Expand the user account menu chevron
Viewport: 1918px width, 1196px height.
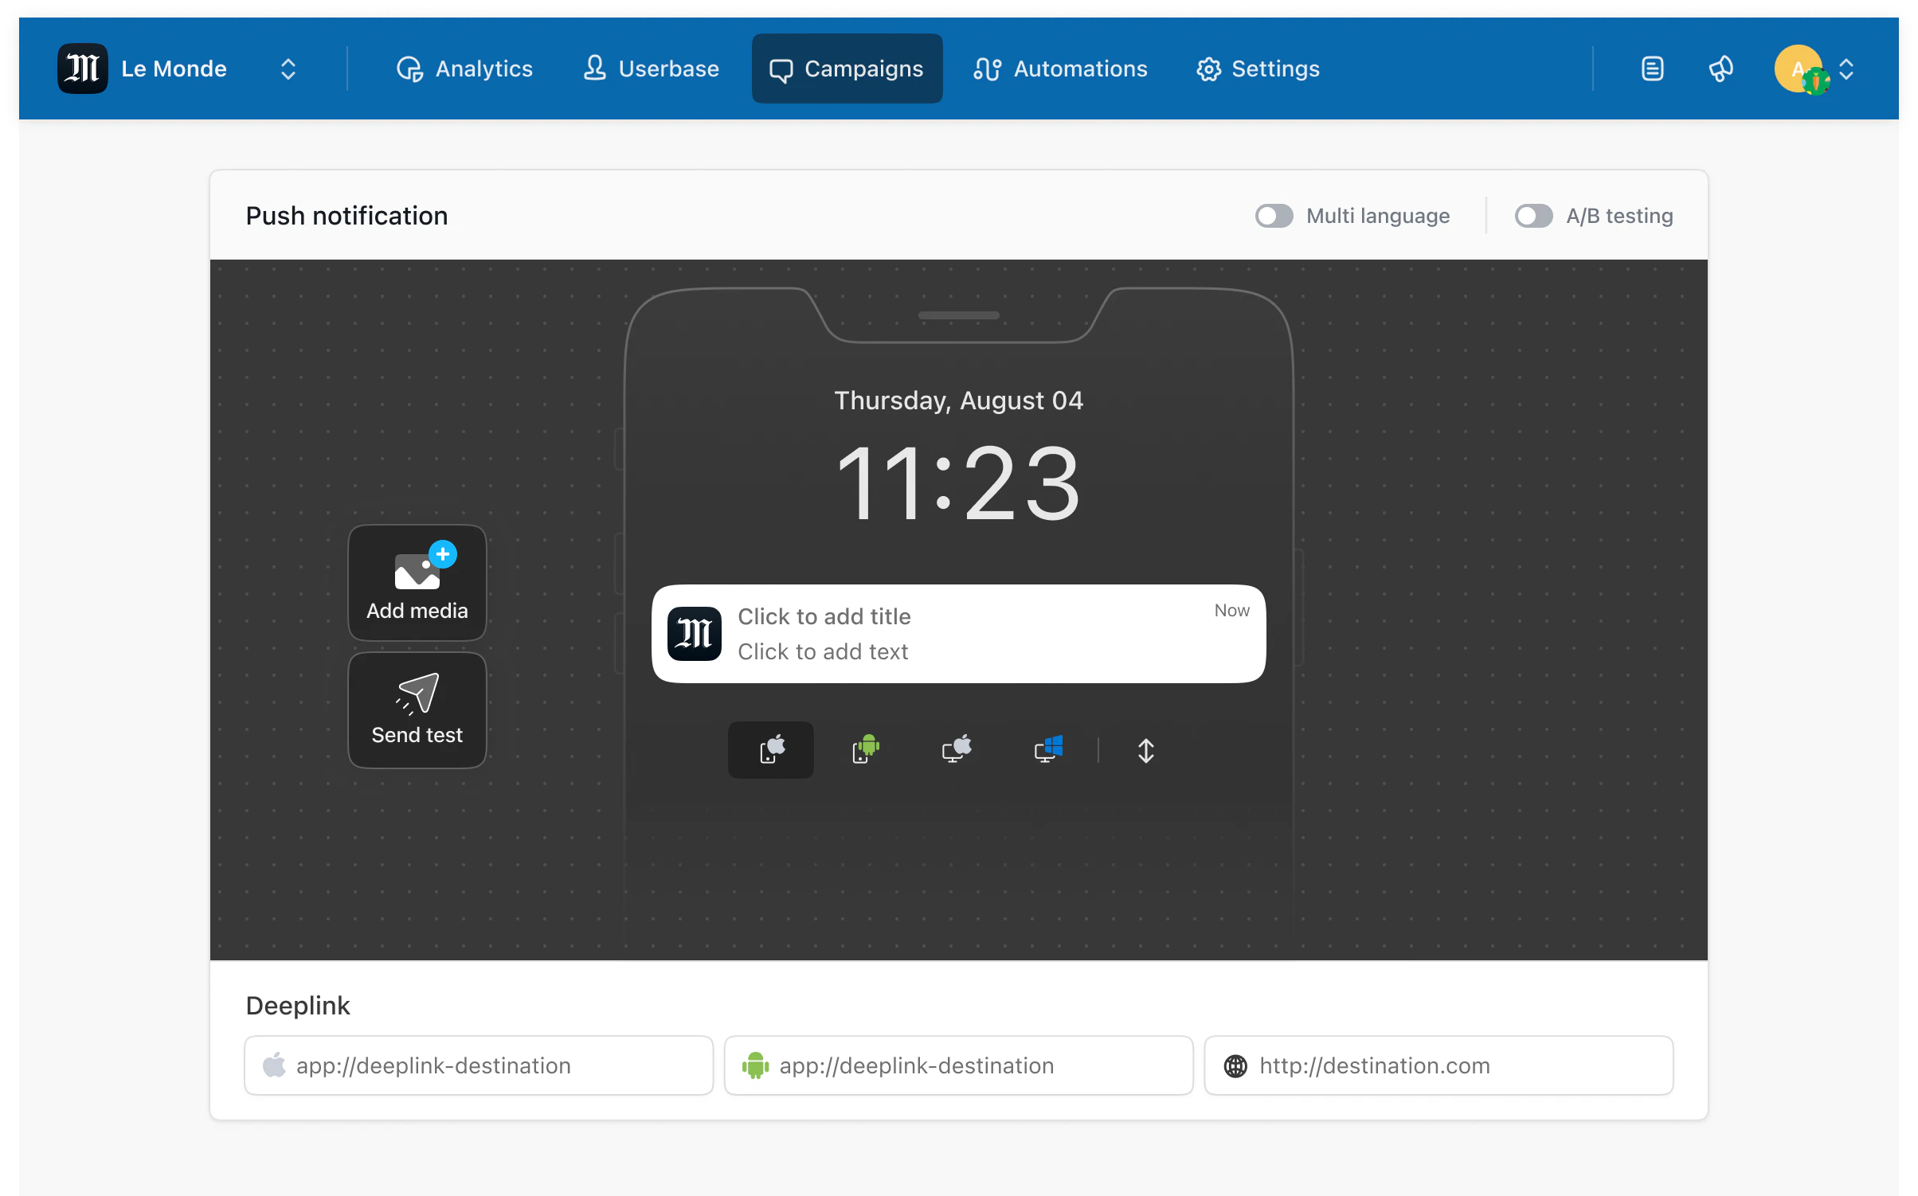(1848, 68)
